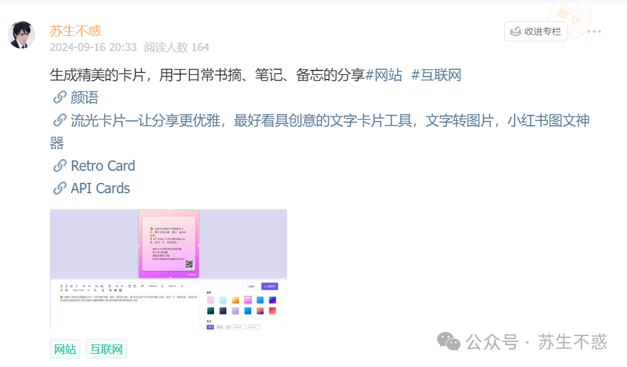Select the 互联网 green tag below image
This screenshot has height=367, width=627.
pyautogui.click(x=106, y=349)
